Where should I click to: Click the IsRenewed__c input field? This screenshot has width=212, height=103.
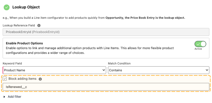[x=106, y=87]
